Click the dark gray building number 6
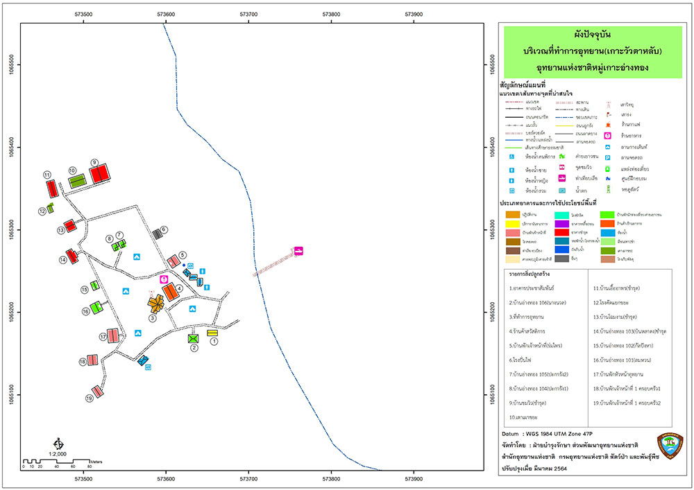This screenshot has width=694, height=490. 157,234
